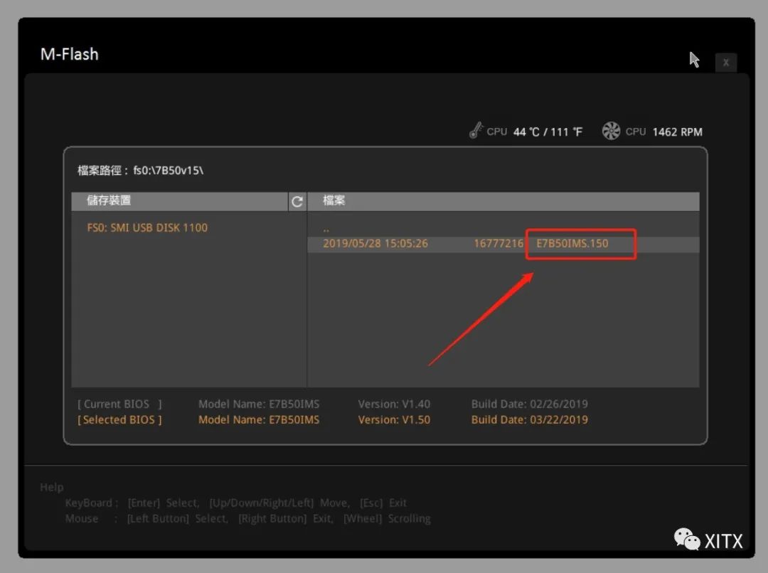Click the Selected BIOS label
Image resolution: width=768 pixels, height=573 pixels.
tap(119, 419)
